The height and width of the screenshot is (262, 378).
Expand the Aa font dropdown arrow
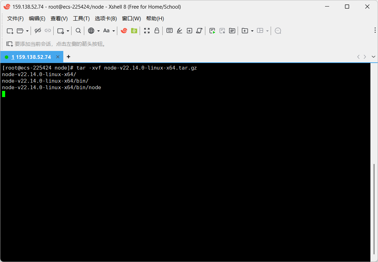click(x=114, y=31)
